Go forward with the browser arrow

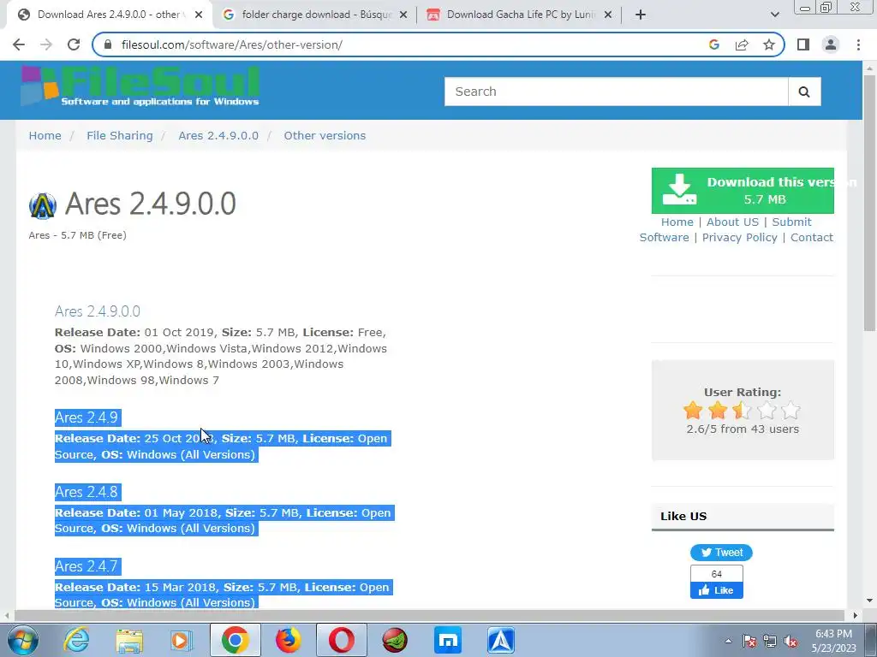click(46, 44)
